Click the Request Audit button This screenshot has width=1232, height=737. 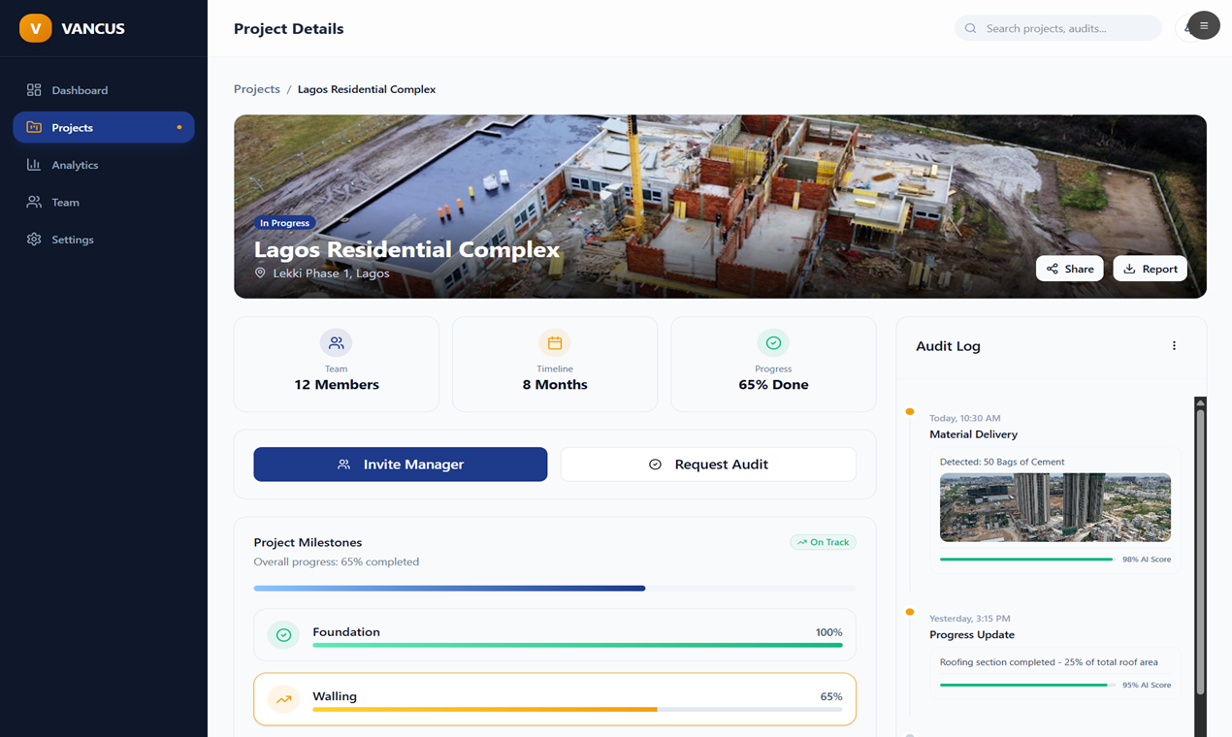708,465
